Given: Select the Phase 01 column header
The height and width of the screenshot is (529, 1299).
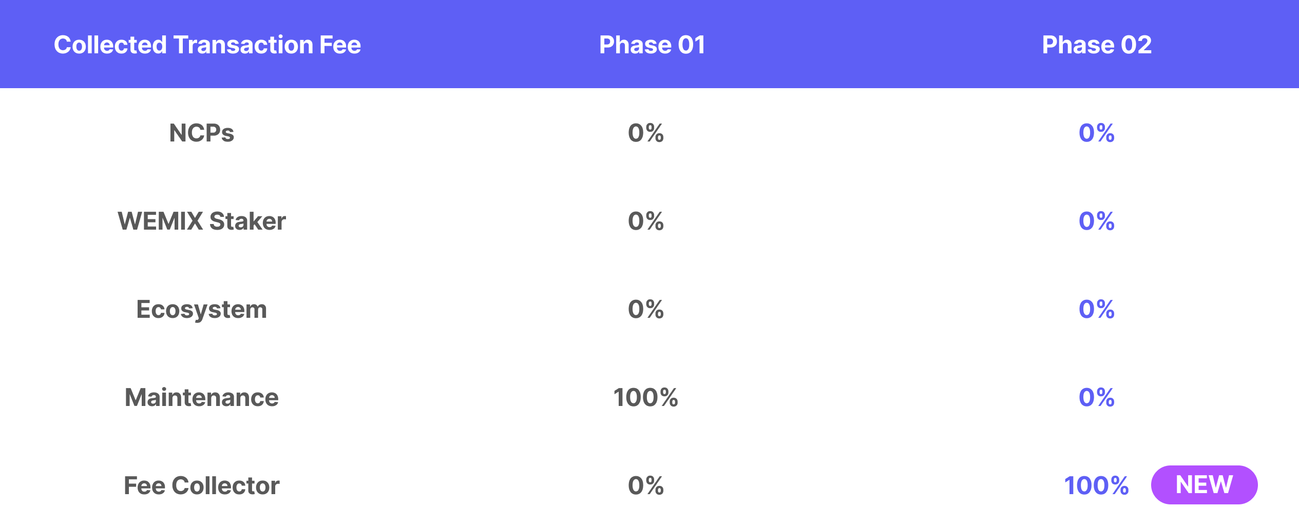Looking at the screenshot, I should (x=652, y=45).
